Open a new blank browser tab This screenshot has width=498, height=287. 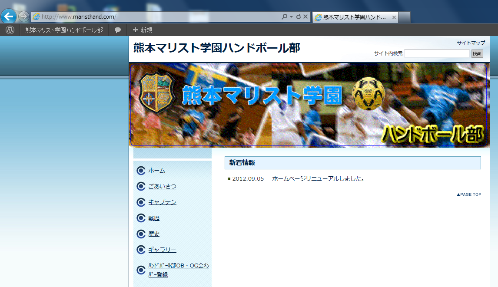click(x=404, y=17)
